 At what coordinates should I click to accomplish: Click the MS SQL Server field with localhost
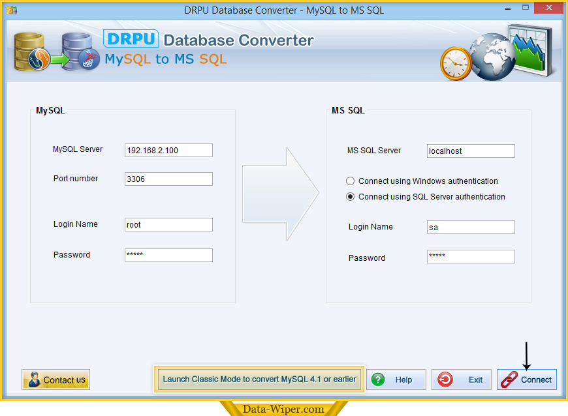point(471,151)
